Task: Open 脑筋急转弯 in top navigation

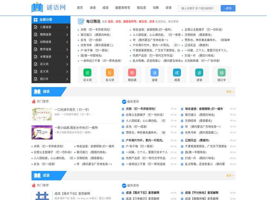Action: 123,8
